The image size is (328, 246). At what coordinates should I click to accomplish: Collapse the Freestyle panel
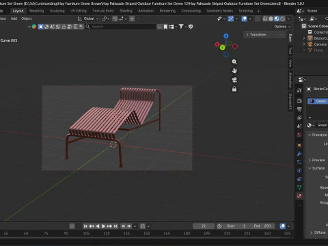pos(318,135)
